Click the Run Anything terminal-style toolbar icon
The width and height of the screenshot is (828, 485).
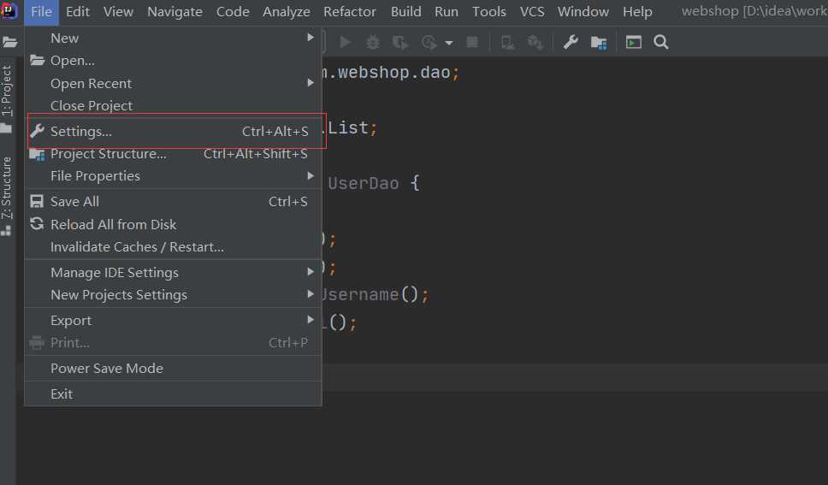[634, 42]
